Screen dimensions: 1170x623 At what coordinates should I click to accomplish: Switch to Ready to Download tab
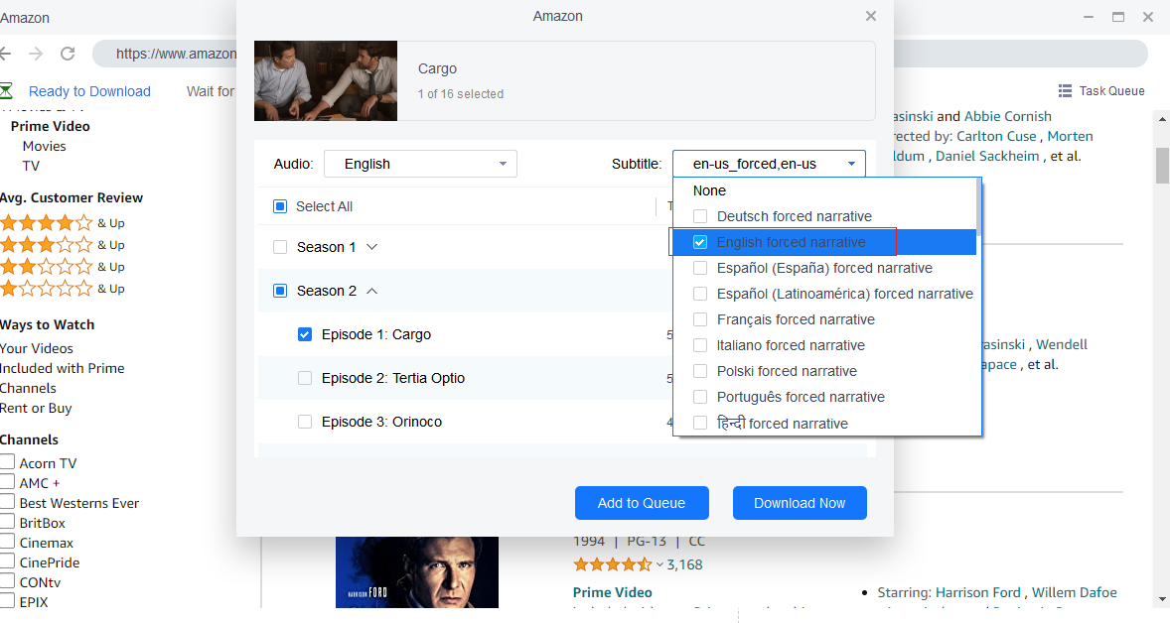pos(89,91)
